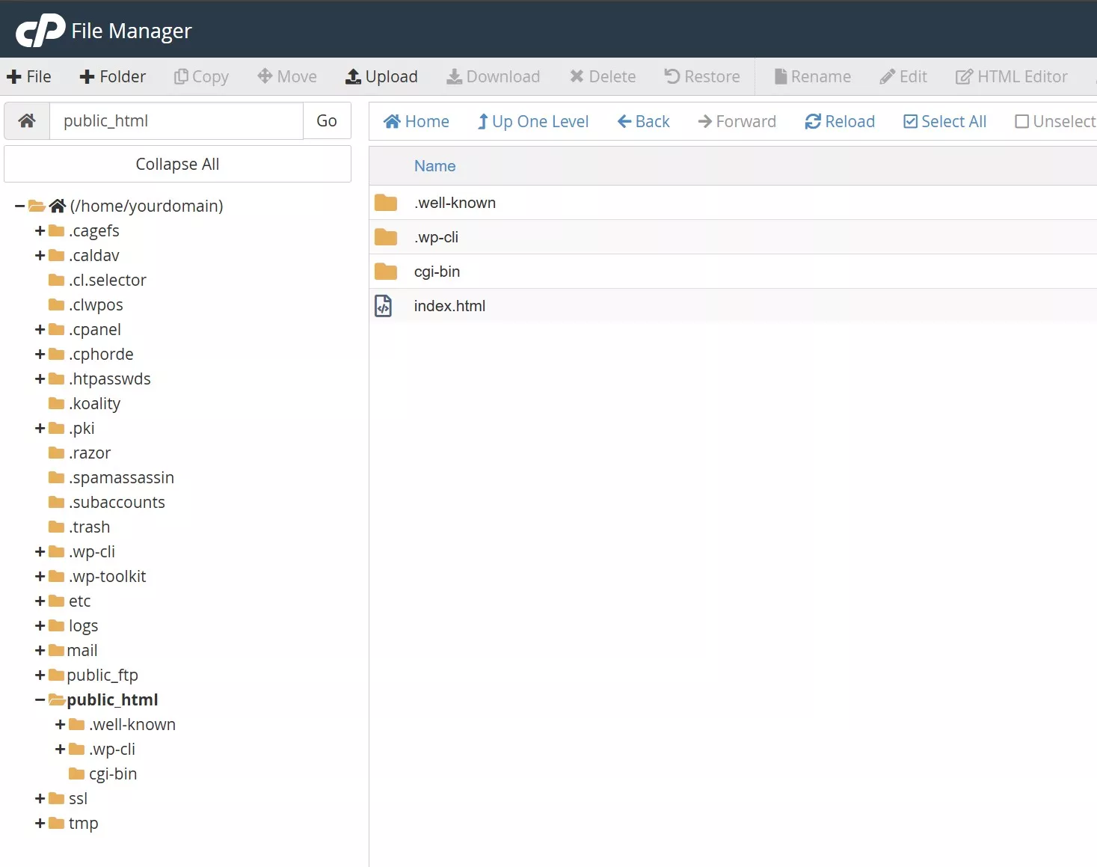Click the Reload icon in navigation bar
Screen dimensions: 1097x867
(812, 121)
